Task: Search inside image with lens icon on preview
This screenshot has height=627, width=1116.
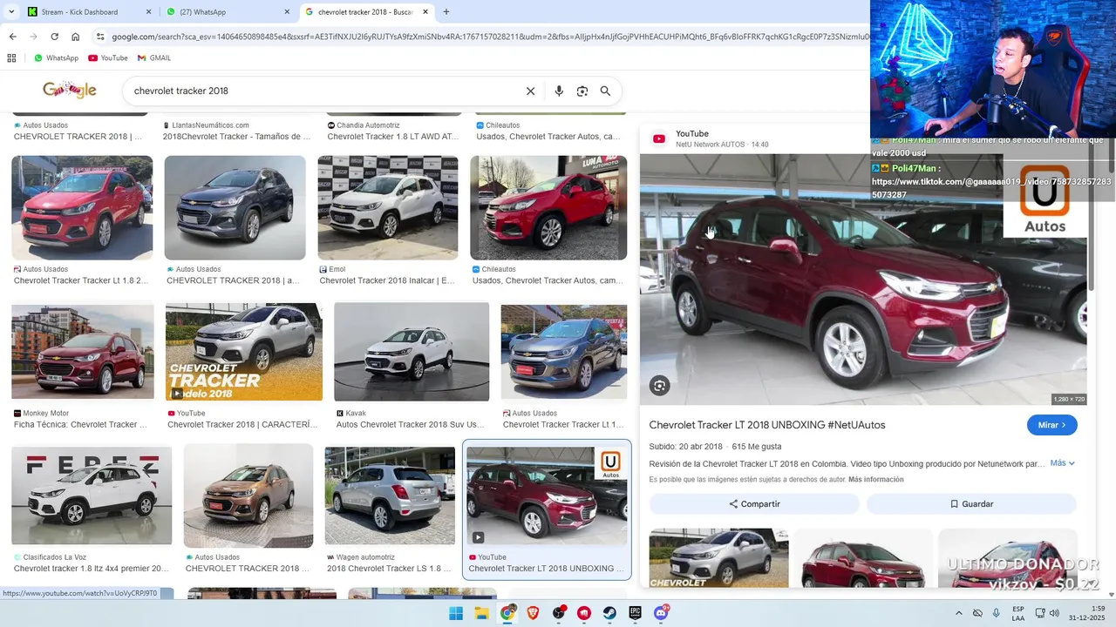Action: click(x=660, y=386)
